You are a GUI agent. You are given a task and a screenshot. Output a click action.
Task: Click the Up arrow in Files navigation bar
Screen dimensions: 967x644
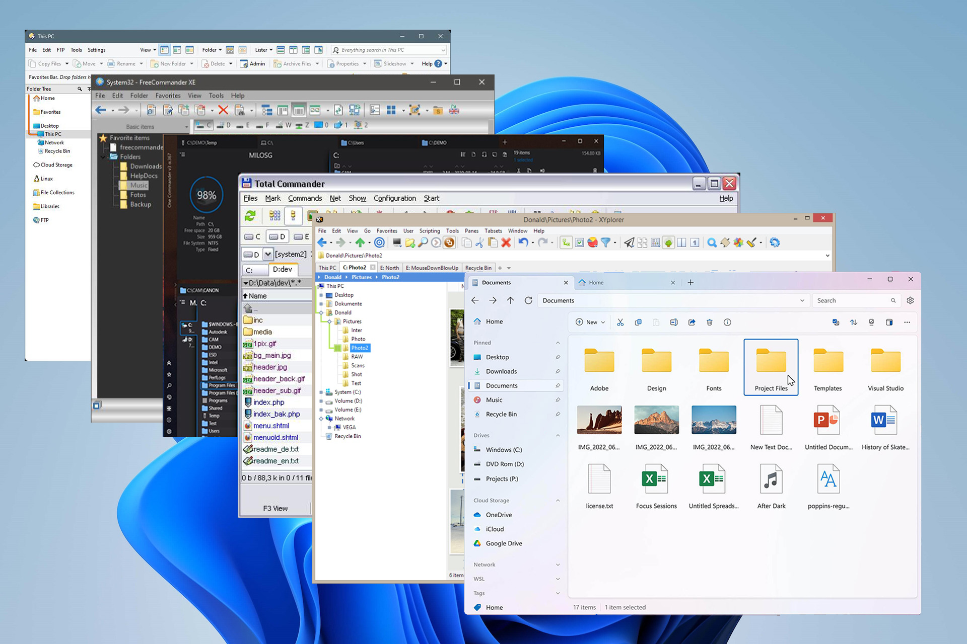click(x=510, y=300)
